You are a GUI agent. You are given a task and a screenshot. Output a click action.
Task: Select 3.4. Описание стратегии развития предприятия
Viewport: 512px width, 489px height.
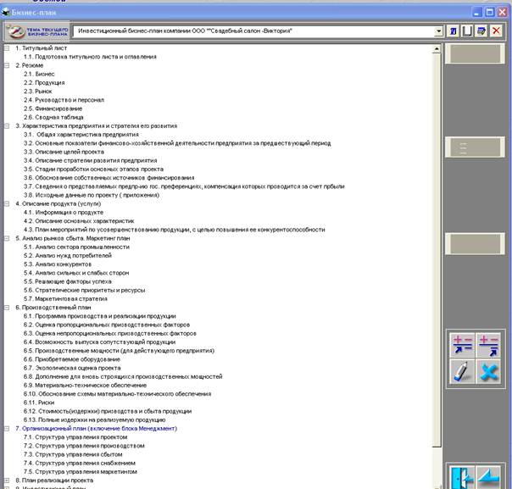(x=91, y=161)
